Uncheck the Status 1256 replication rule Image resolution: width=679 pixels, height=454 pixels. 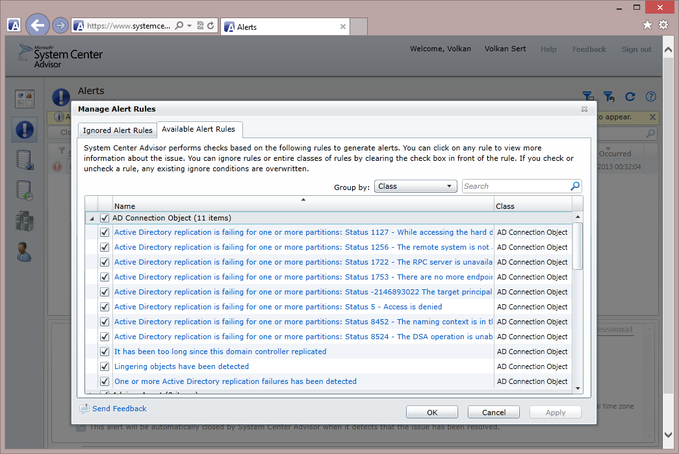pos(105,247)
